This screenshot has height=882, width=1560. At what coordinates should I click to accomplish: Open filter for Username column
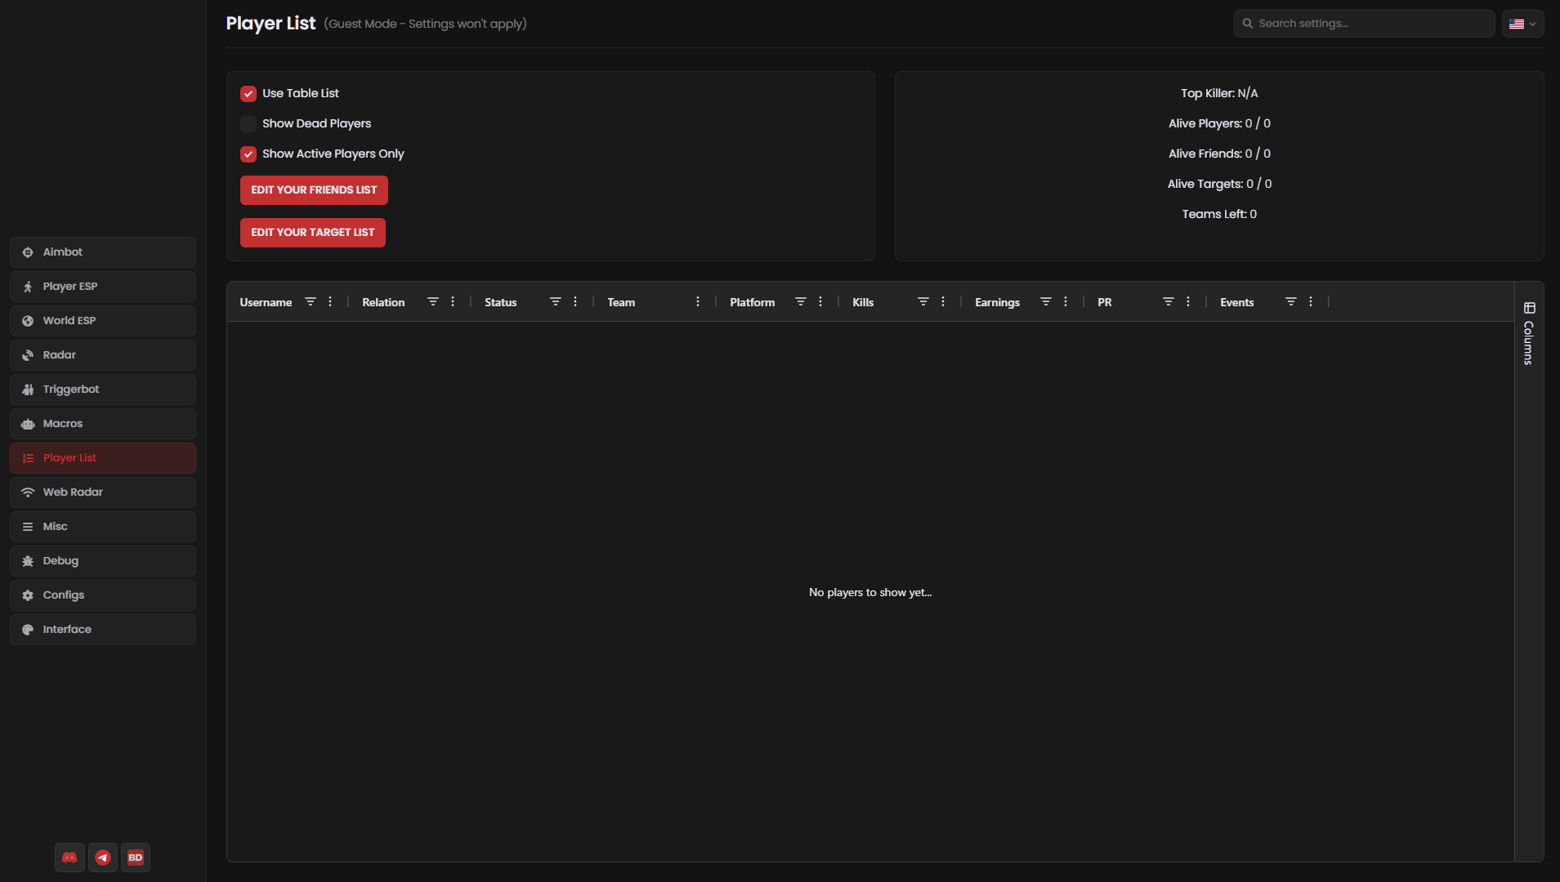(x=311, y=302)
